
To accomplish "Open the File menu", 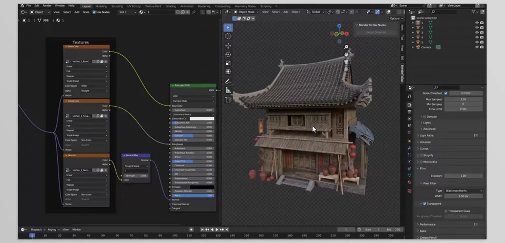I will 29,6.
